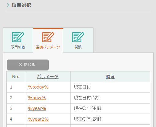Choose the %year% parameter link
Screen dimensions: 156x127
pos(37,108)
